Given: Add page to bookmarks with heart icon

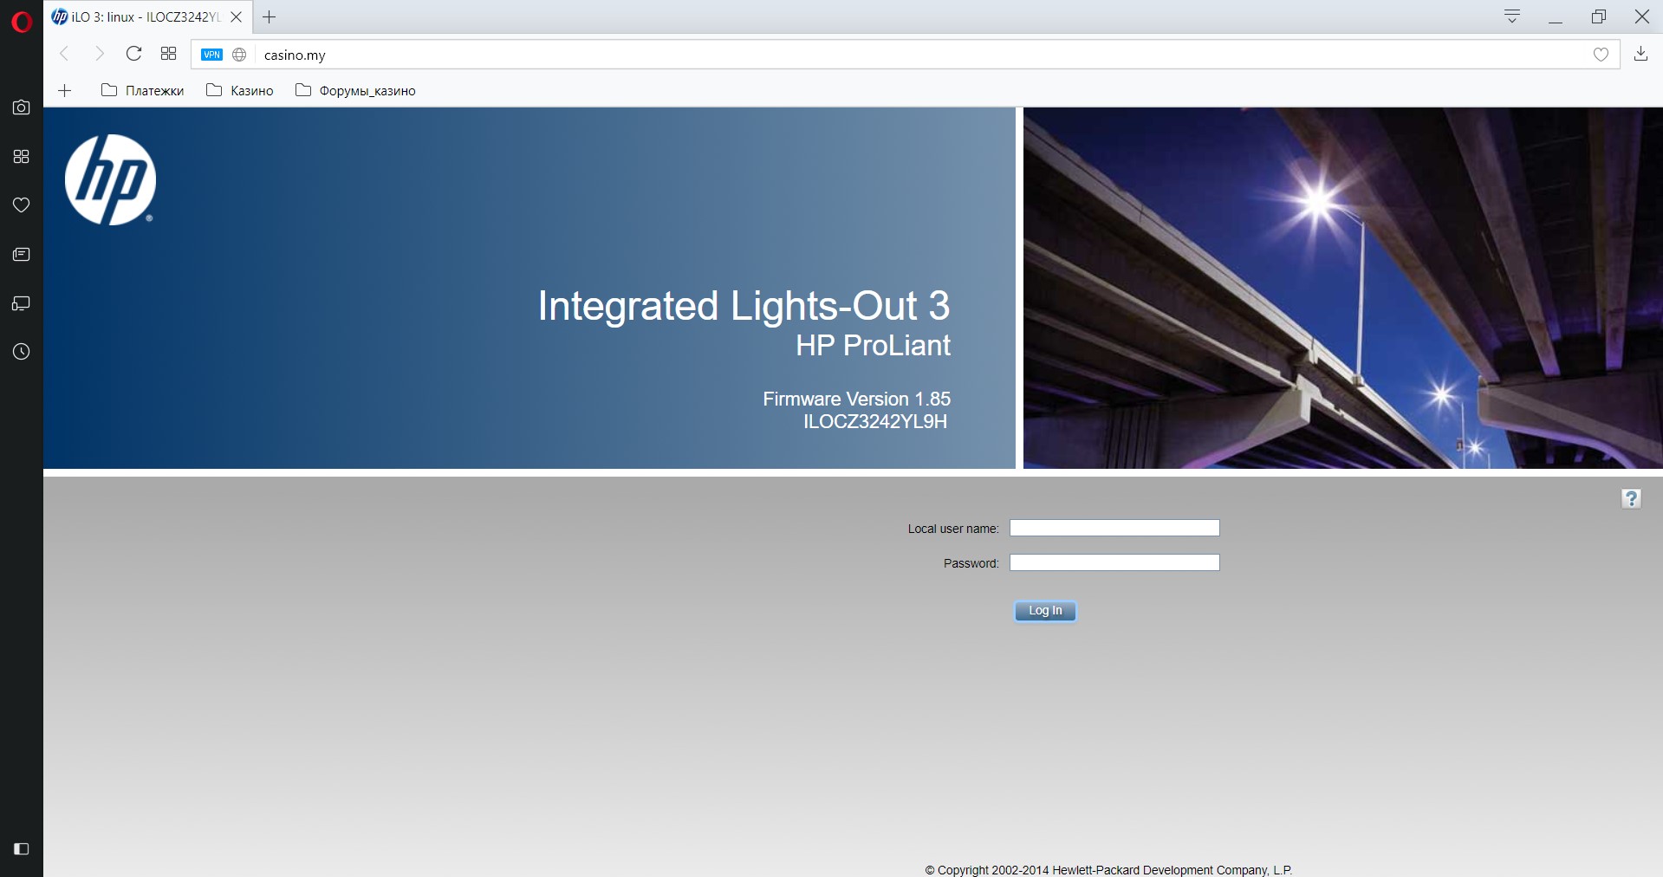Looking at the screenshot, I should (x=1601, y=55).
